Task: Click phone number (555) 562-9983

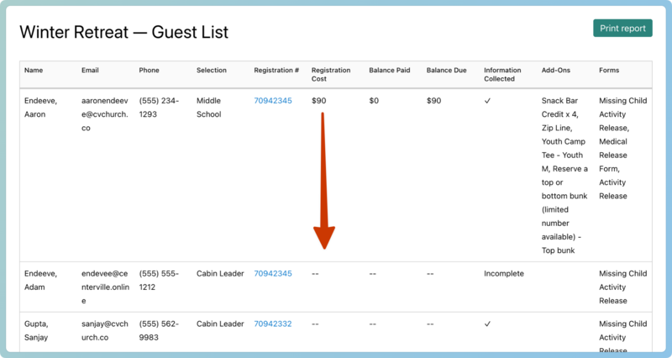Action: [x=159, y=330]
